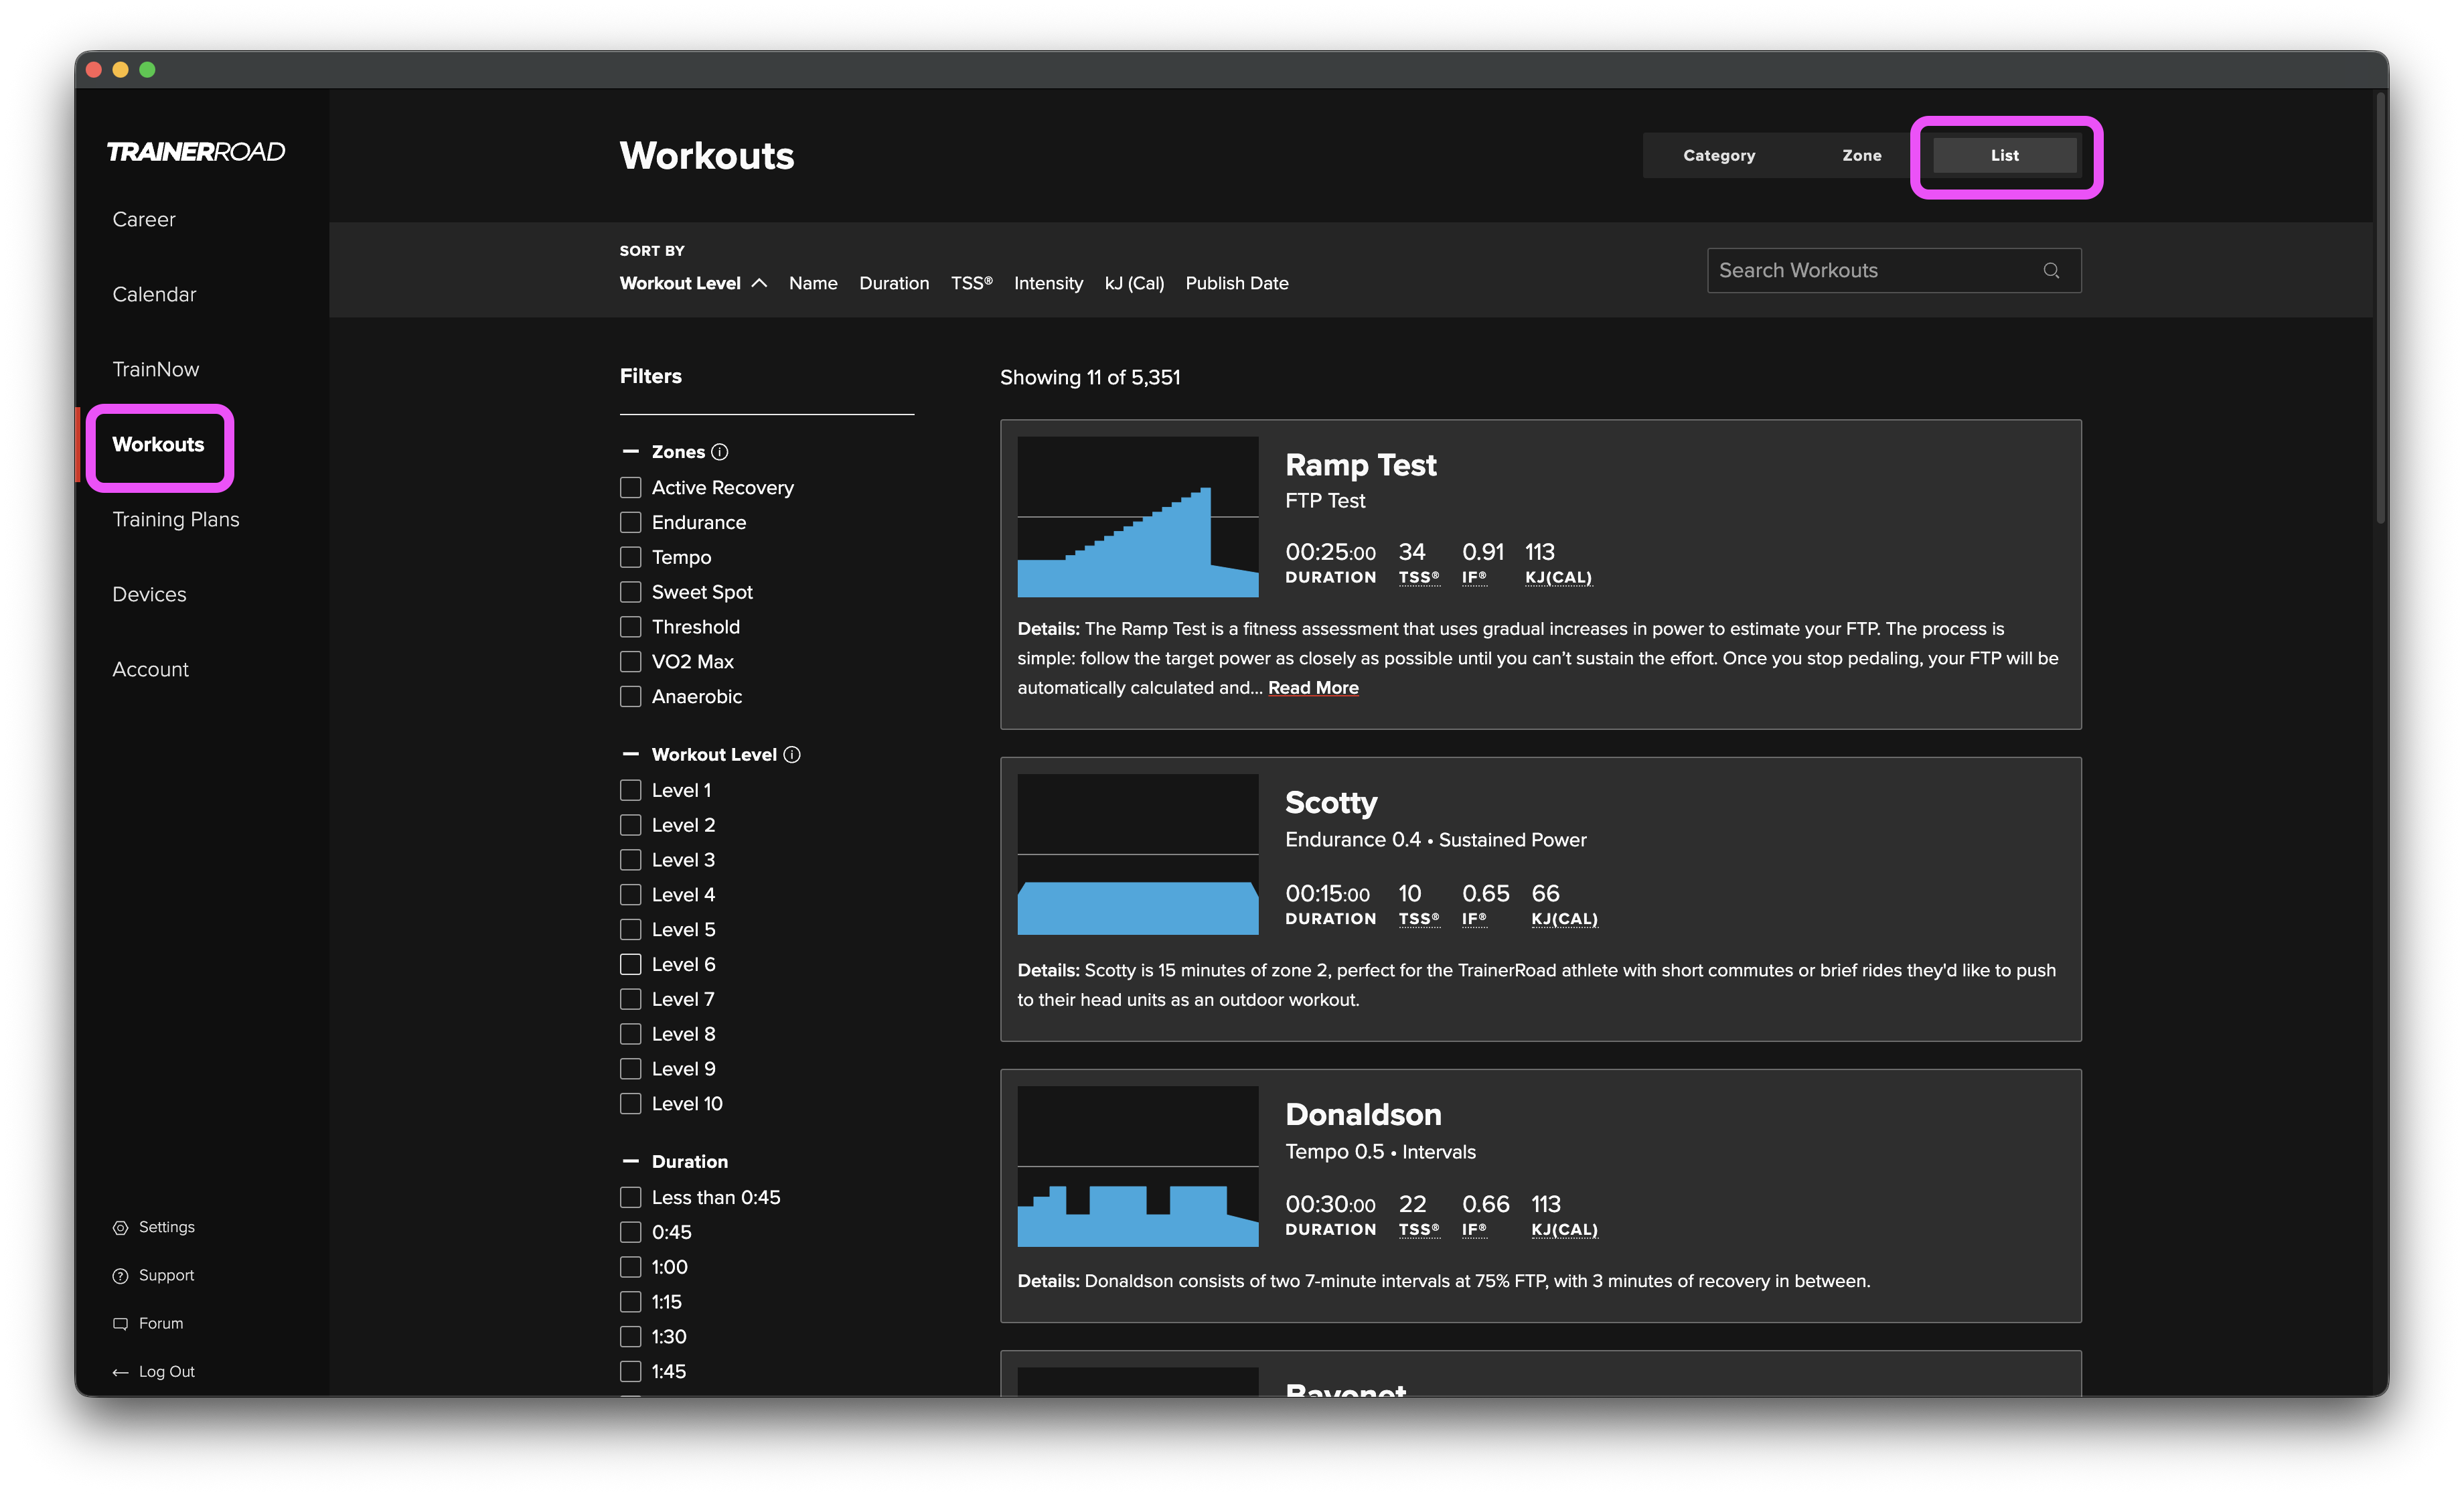Check the 1:00 duration checkbox
Screen dimensions: 2464x1496
pyautogui.click(x=630, y=1267)
